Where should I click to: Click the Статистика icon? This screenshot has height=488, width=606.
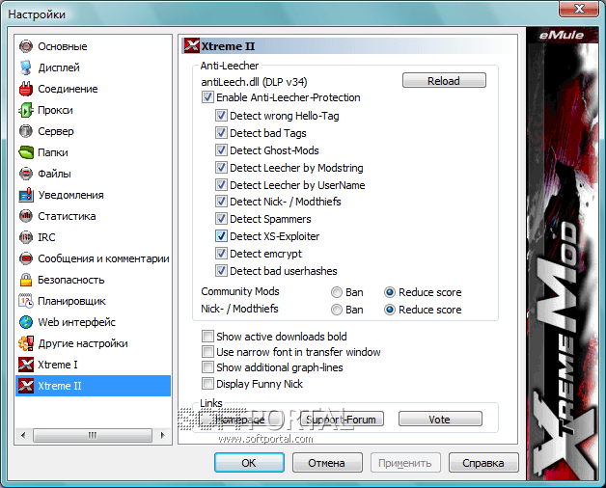26,216
